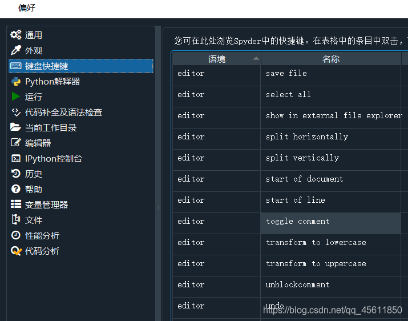Click the clock icon beside 性能分析
The height and width of the screenshot is (321, 408).
point(16,235)
